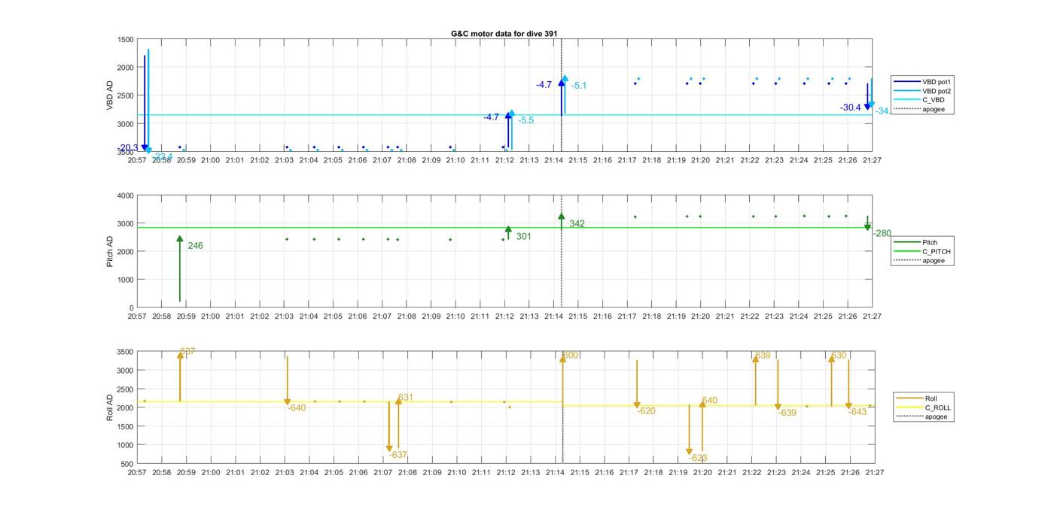Viewport: 1054px width, 521px height.
Task: Click the -640 roll move label
Action: click(x=297, y=408)
